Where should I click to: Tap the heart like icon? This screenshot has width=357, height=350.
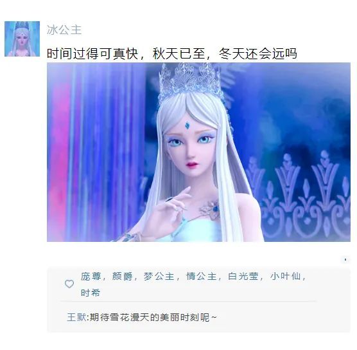click(x=69, y=284)
